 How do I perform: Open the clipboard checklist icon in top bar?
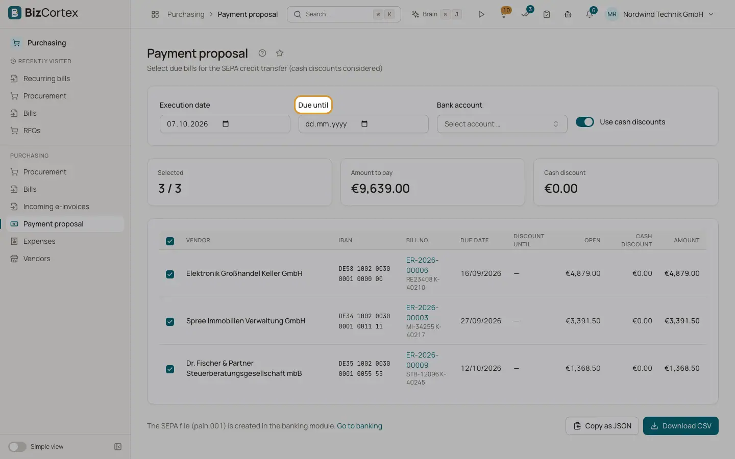[547, 14]
